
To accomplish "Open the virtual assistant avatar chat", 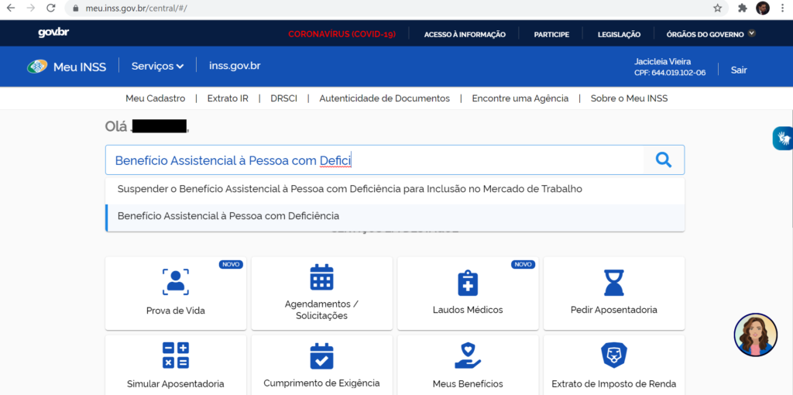I will click(x=755, y=335).
